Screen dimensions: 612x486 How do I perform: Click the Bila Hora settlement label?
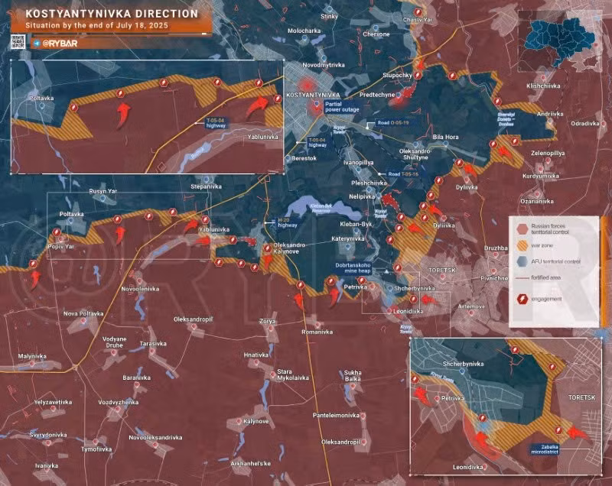[445, 138]
